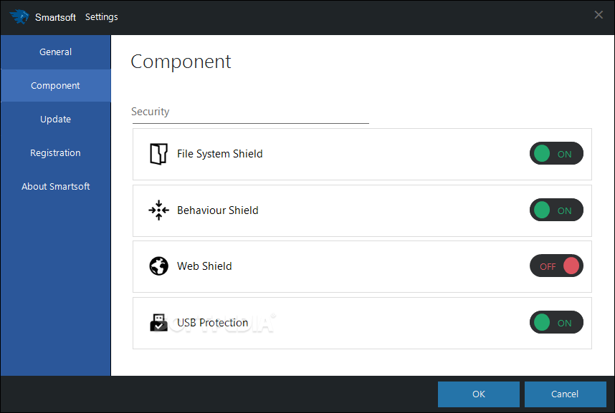This screenshot has height=413, width=615.
Task: Click the Web Shield globe icon
Action: (158, 266)
